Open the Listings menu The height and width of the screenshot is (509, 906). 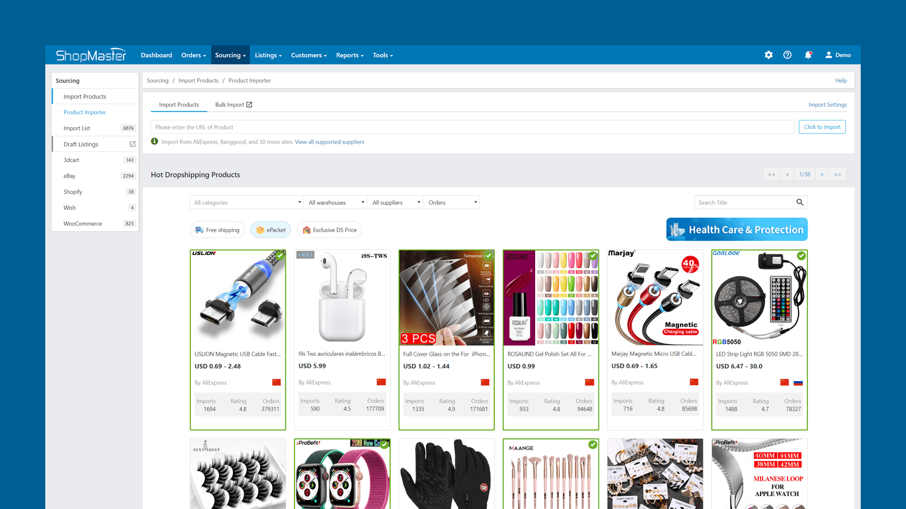pyautogui.click(x=268, y=55)
